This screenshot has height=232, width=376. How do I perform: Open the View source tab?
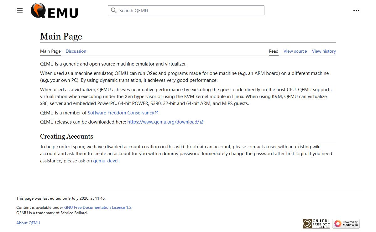coord(295,51)
